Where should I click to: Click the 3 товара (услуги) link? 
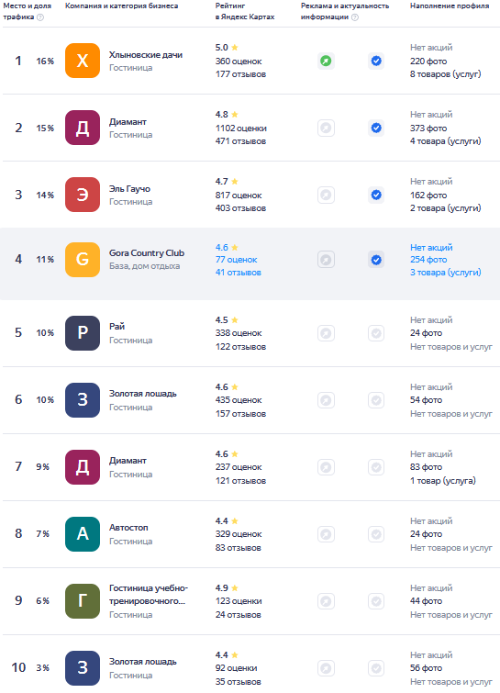[x=445, y=273]
